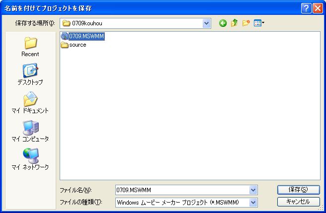The image size is (326, 213).
Task: Select the 0709.MSWMM project file
Action: pos(86,36)
